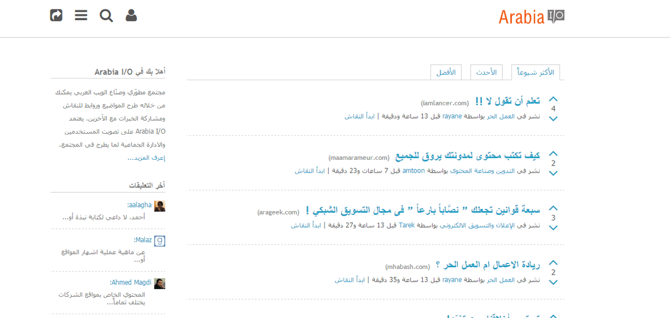Open post سبعة قوانين تجعلك نصاباً بارعاً
The image size is (670, 318).
coord(423,211)
